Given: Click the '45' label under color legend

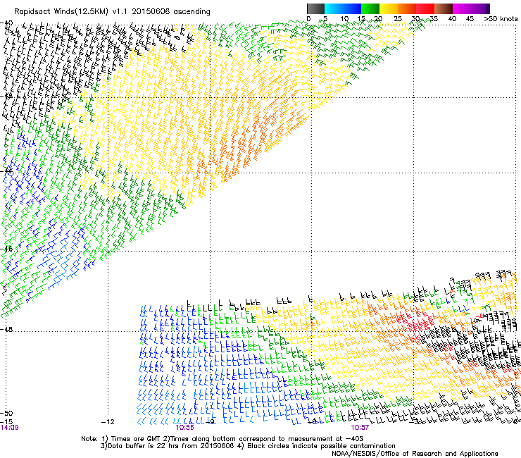Looking at the screenshot, I should [470, 19].
